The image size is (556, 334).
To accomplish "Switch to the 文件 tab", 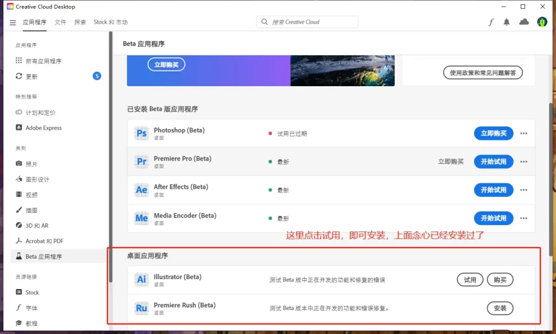I will click(x=60, y=23).
